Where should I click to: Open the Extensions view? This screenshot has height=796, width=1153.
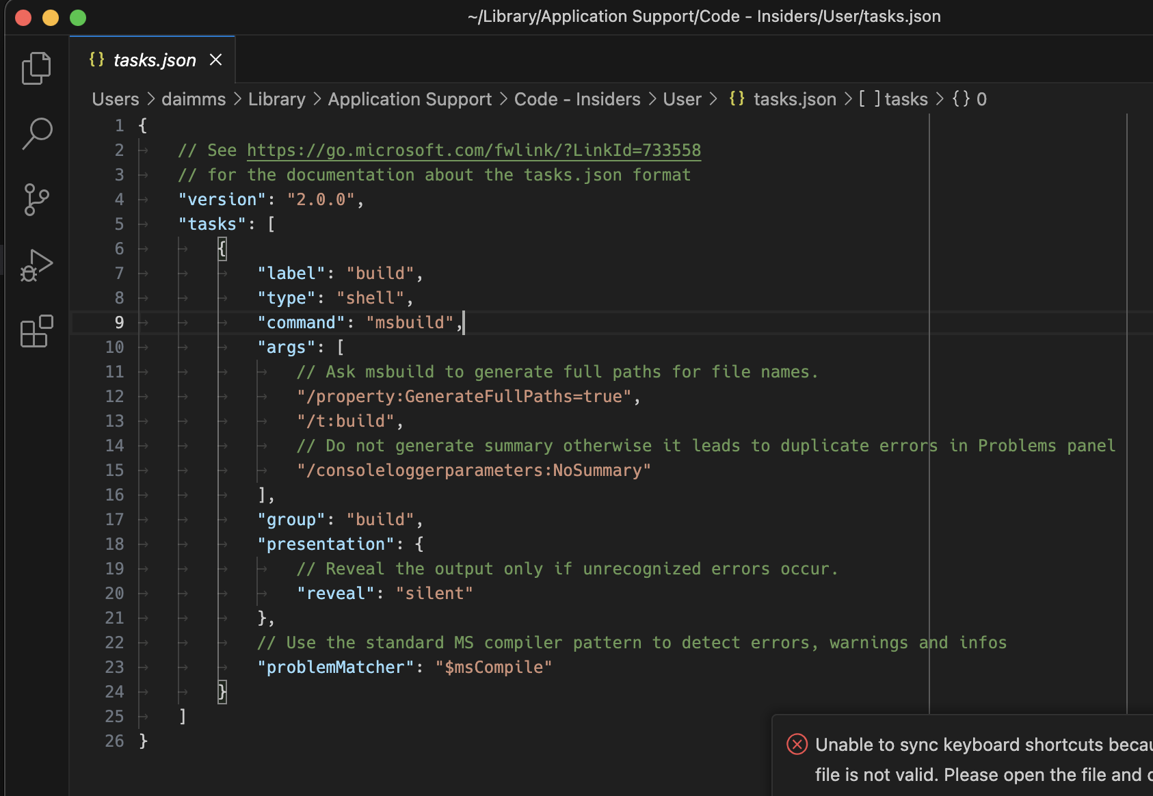36,331
